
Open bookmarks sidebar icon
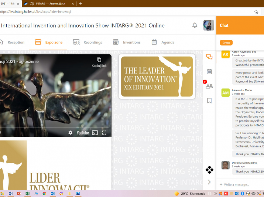tap(209, 100)
